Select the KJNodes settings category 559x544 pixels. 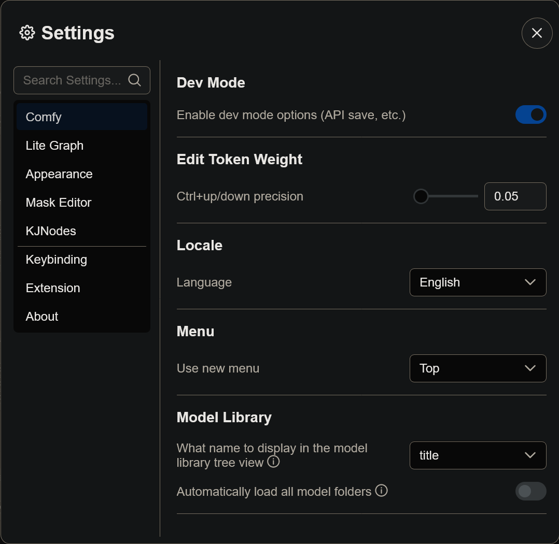50,231
